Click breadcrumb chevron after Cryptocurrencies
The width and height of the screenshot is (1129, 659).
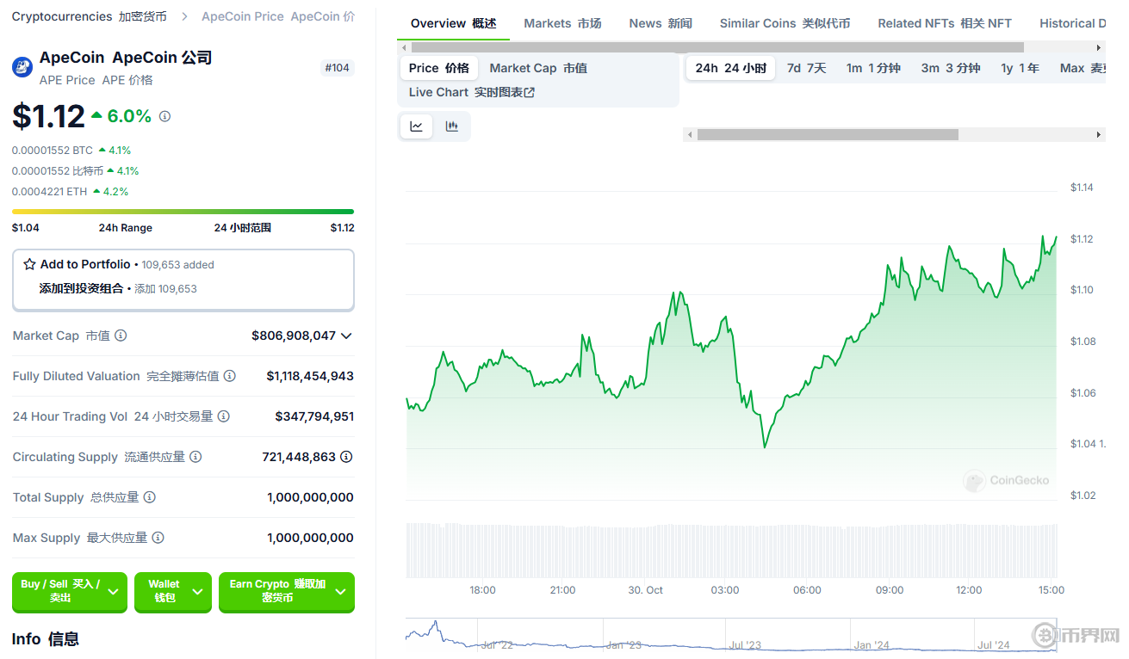(x=184, y=16)
